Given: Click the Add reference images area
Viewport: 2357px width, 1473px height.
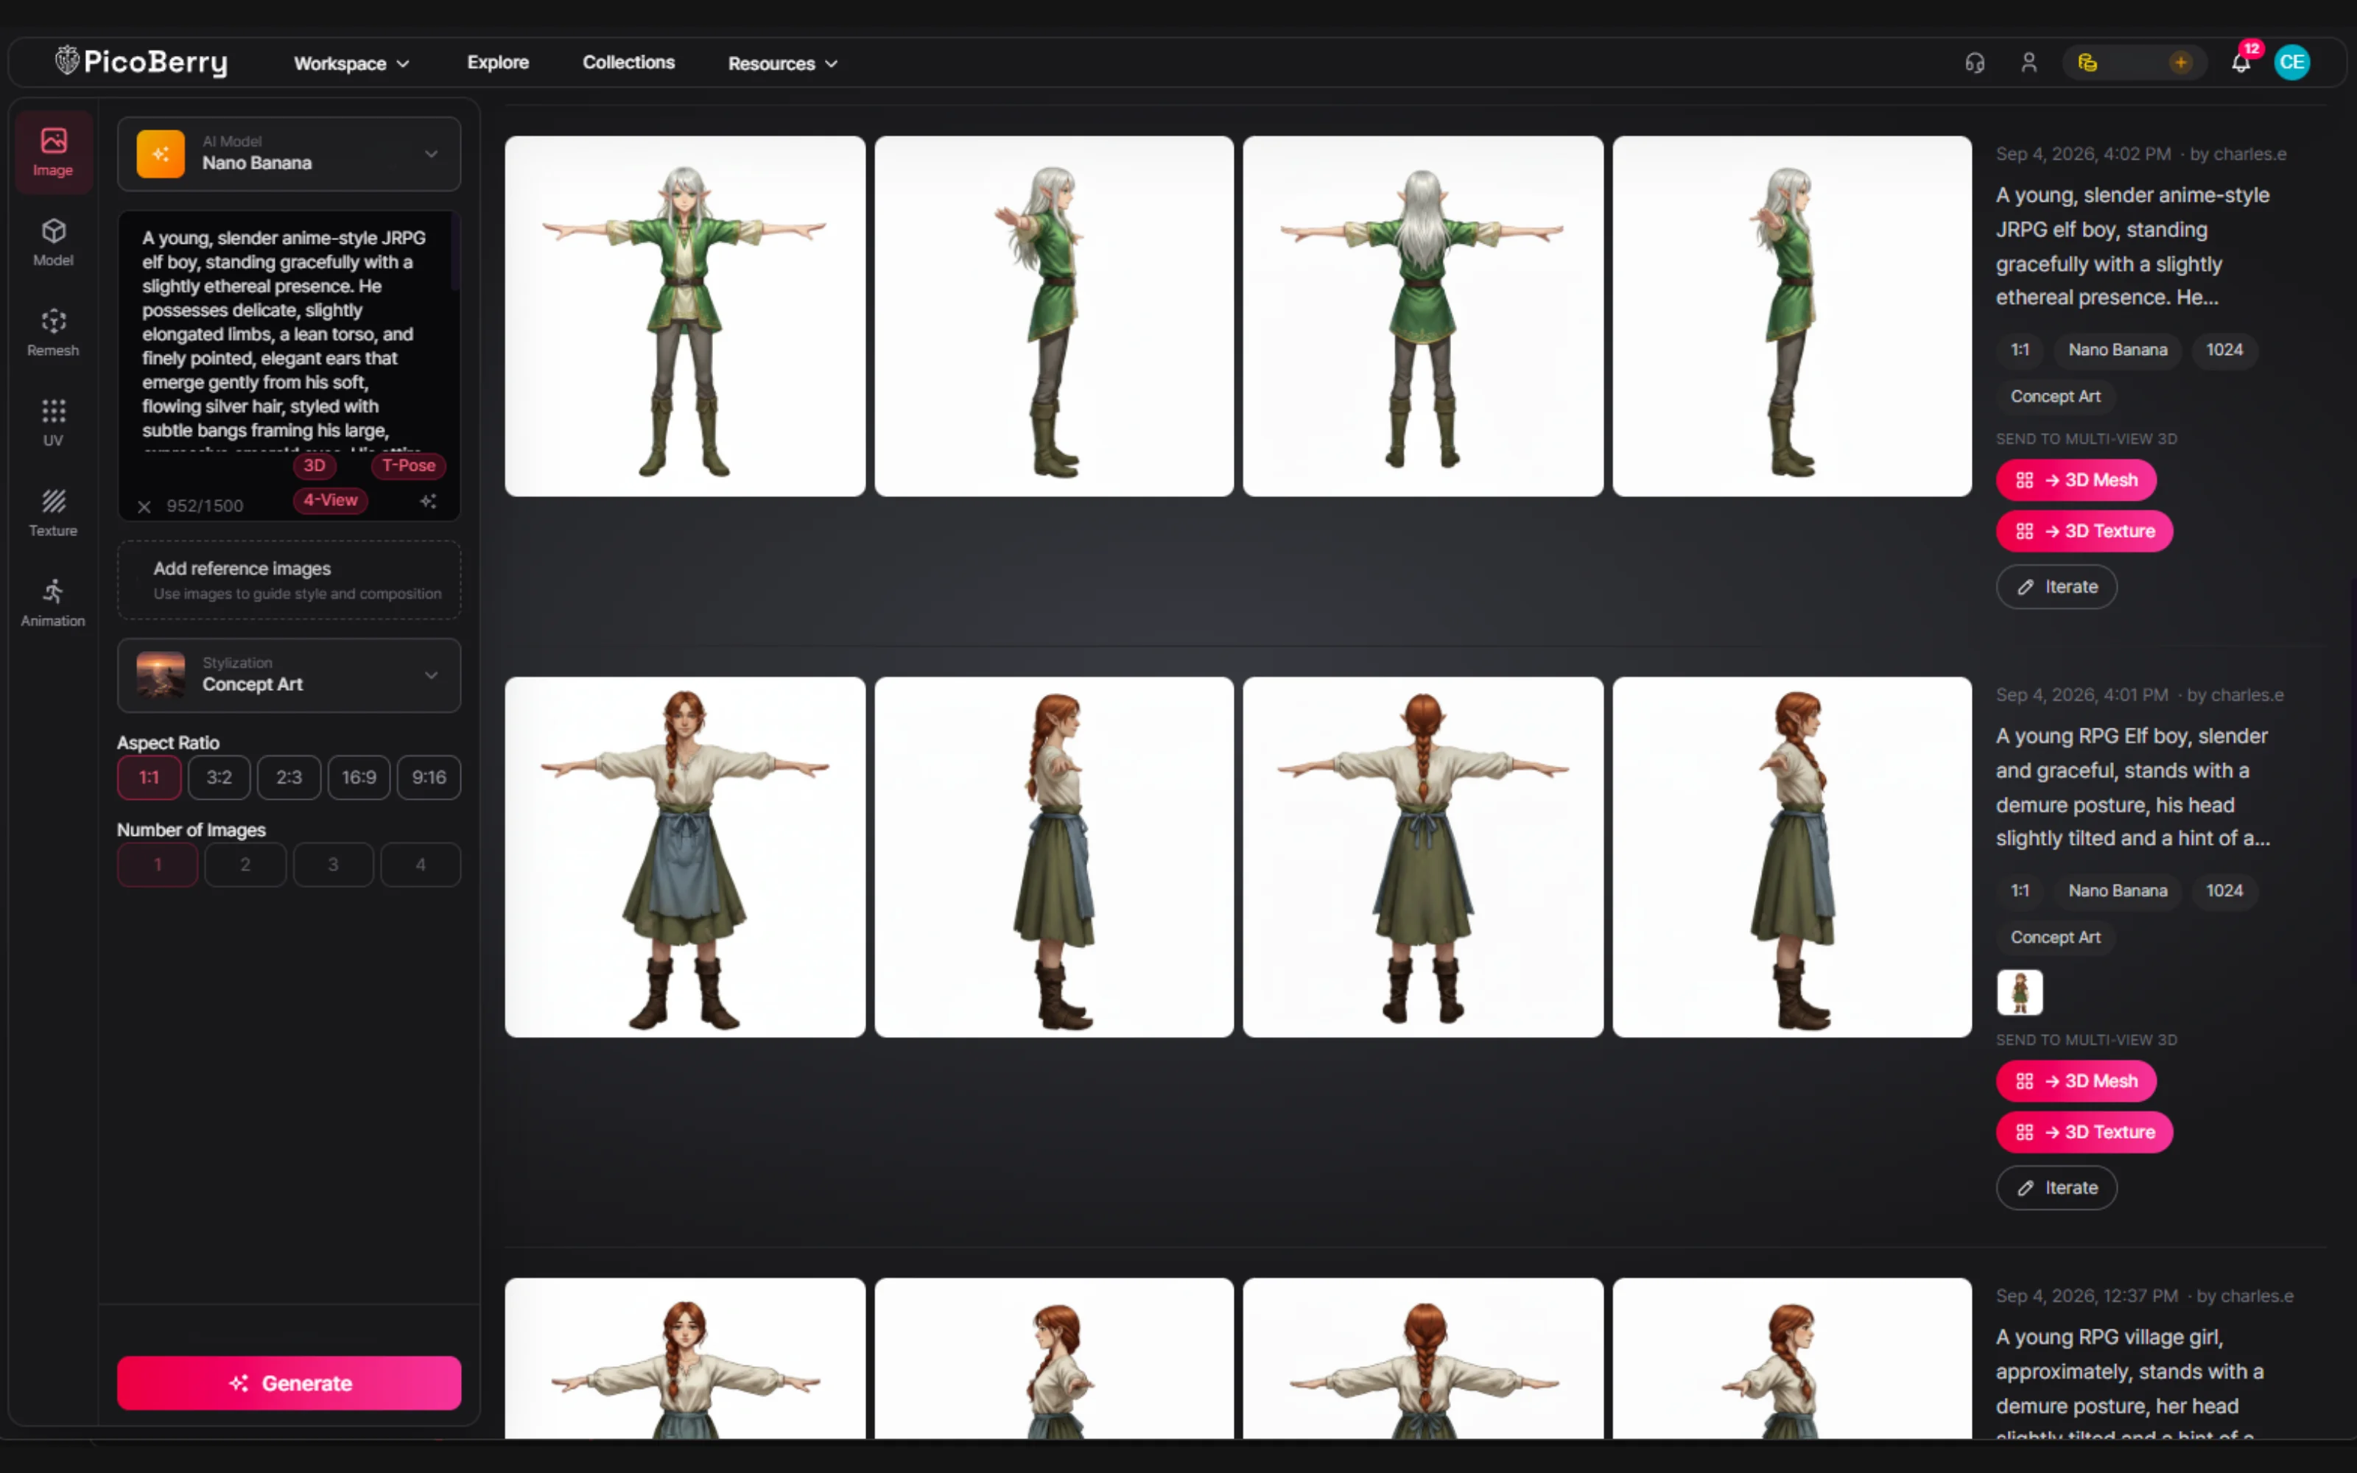Looking at the screenshot, I should (289, 580).
